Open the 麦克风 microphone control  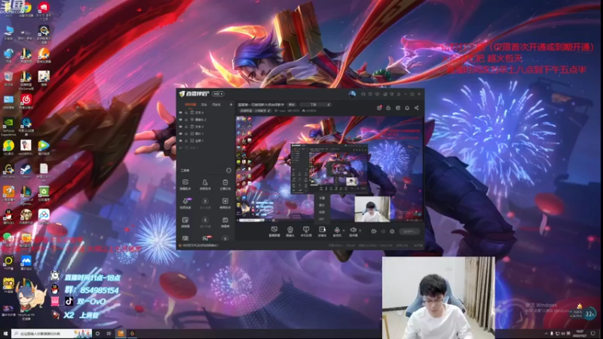tap(337, 231)
